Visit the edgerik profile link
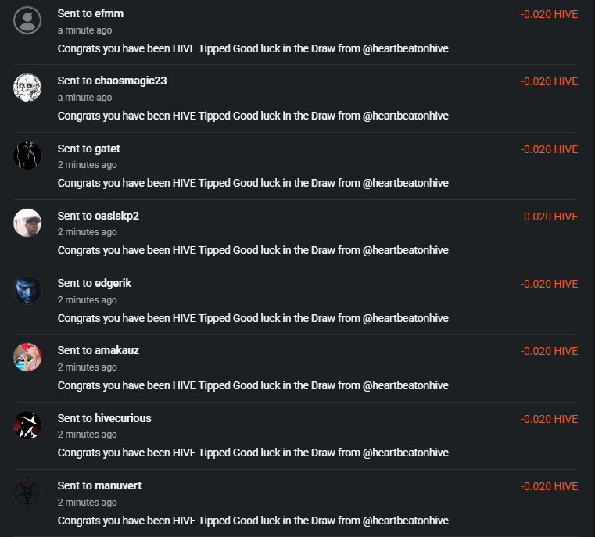Image resolution: width=595 pixels, height=537 pixels. tap(113, 283)
